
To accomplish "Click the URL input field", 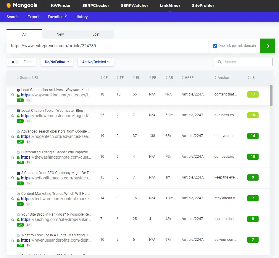I will click(107, 46).
